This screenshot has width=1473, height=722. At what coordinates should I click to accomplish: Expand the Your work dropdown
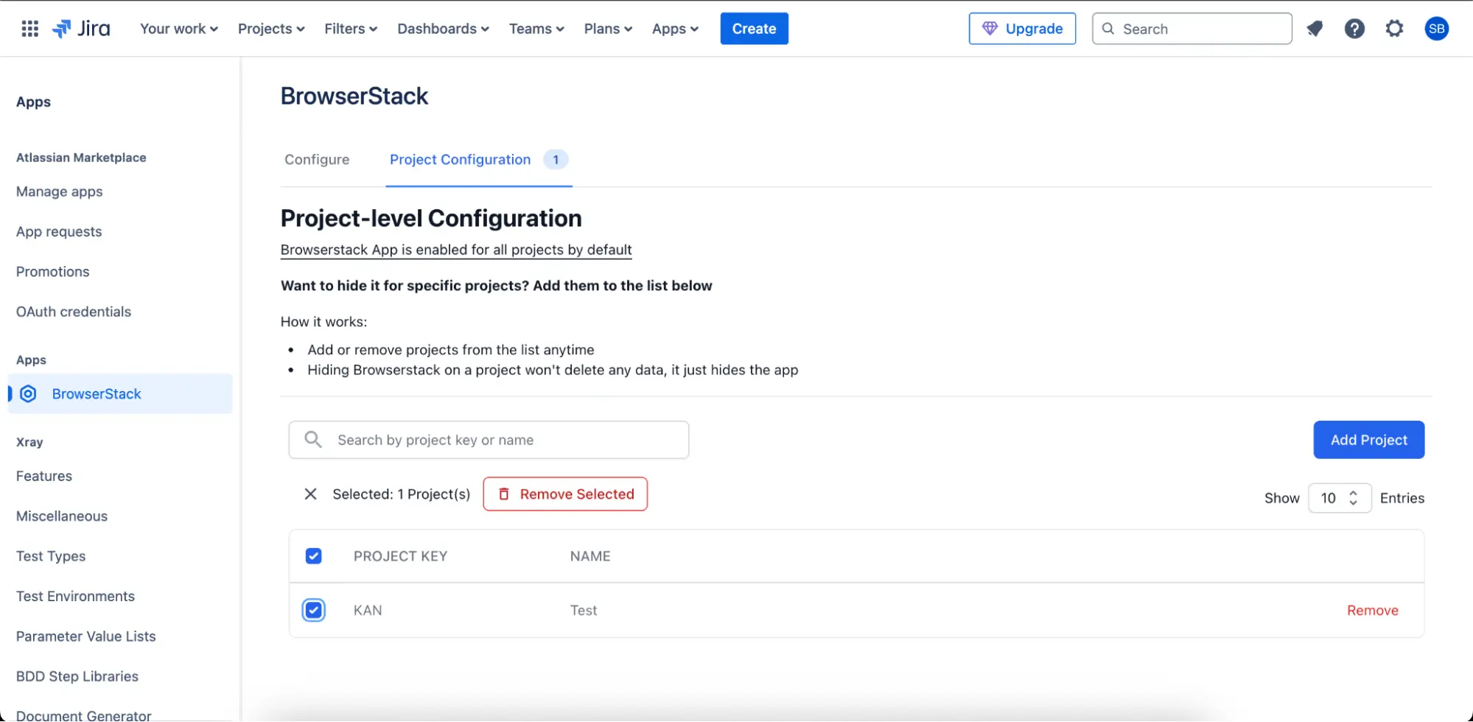click(178, 29)
